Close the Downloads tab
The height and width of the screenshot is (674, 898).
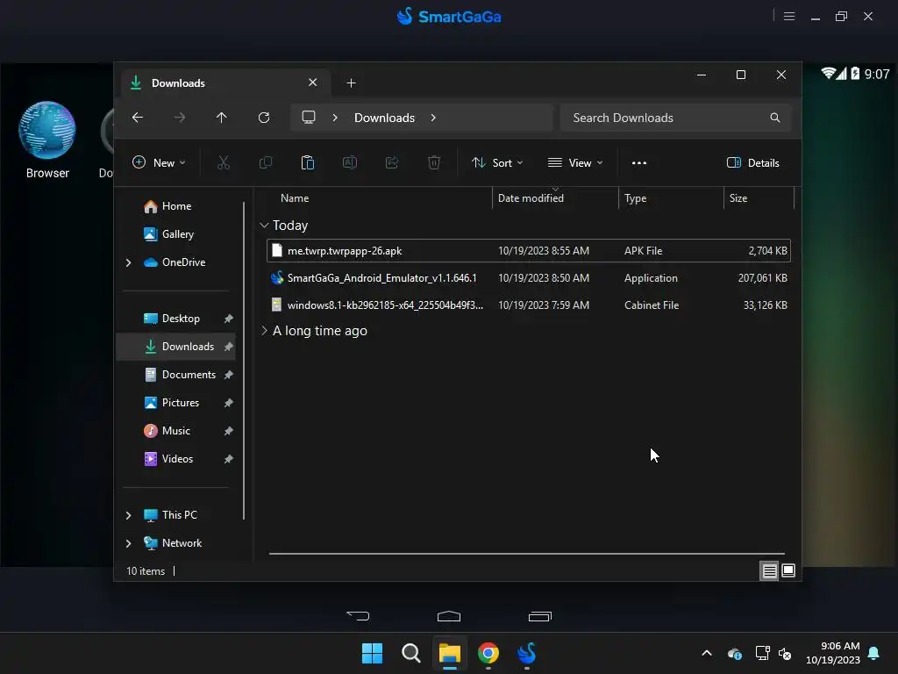coord(313,82)
